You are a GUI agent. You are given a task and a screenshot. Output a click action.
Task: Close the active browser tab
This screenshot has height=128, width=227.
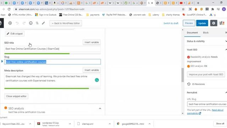(x=152, y=3)
